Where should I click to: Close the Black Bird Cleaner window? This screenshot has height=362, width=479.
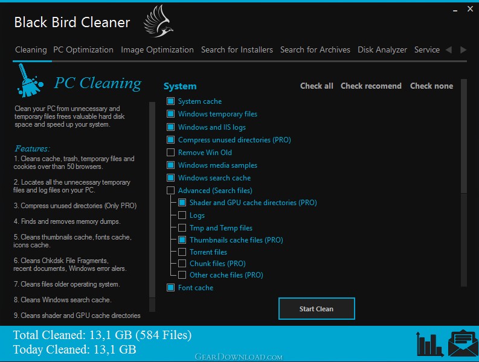pyautogui.click(x=470, y=9)
